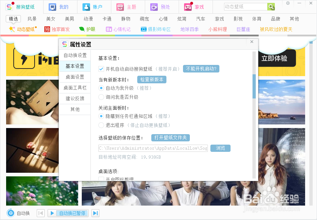Select 自动为我升级 radio option
The height and width of the screenshot is (220, 317).
pos(101,88)
